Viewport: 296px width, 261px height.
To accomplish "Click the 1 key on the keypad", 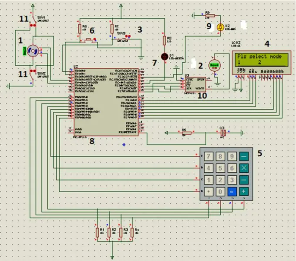I will coord(209,180).
